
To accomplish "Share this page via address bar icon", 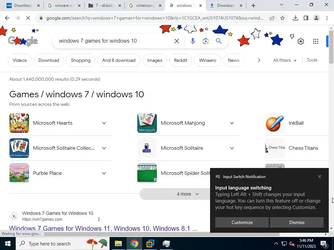I will tap(272, 18).
